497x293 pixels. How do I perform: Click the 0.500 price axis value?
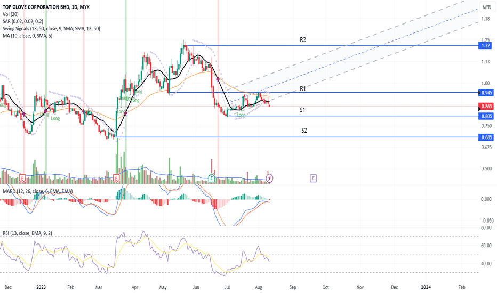point(486,169)
